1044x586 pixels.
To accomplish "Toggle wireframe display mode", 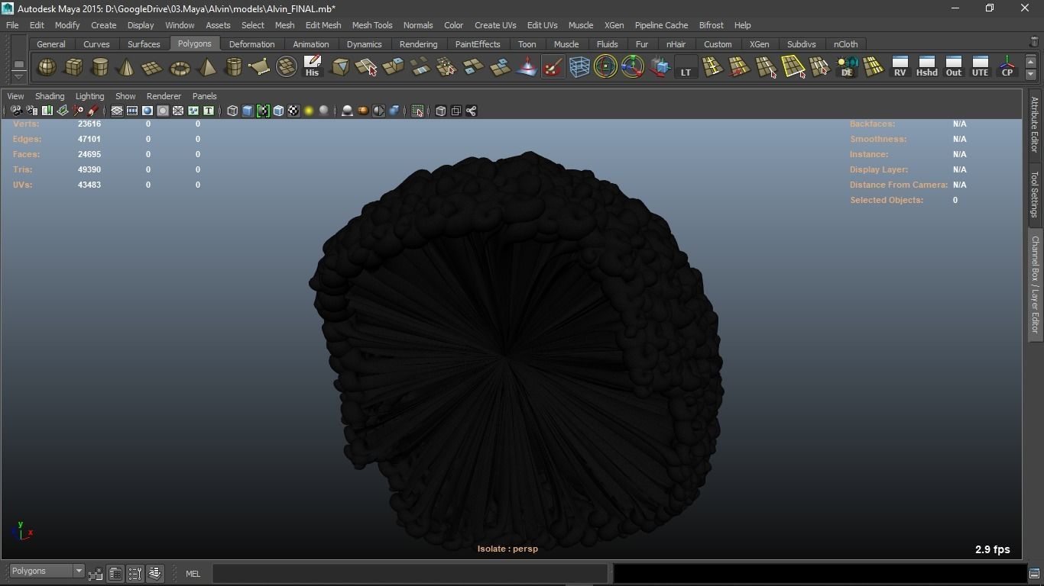I will click(x=232, y=111).
